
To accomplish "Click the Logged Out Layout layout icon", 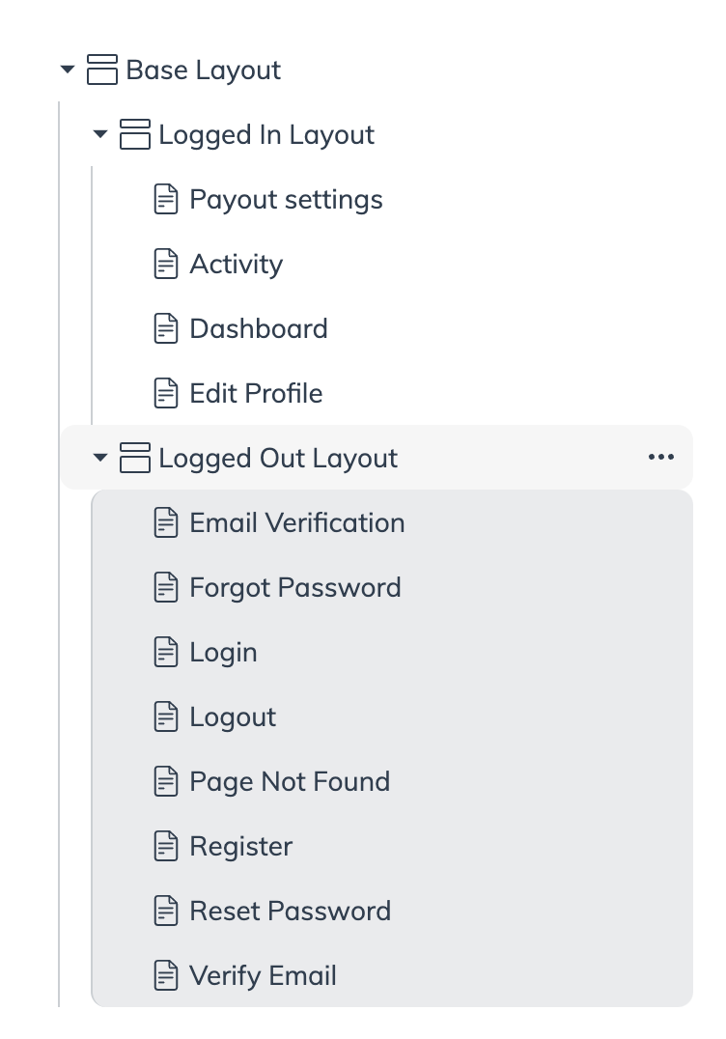I will (135, 457).
